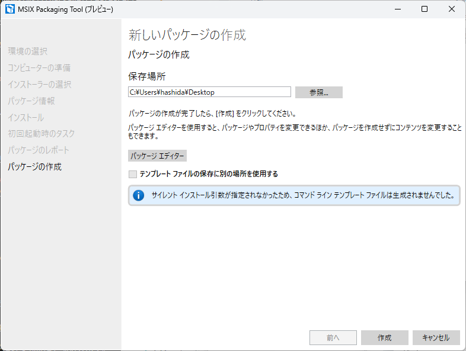
Task: Select インストール step in sidebar
Action: click(x=25, y=118)
